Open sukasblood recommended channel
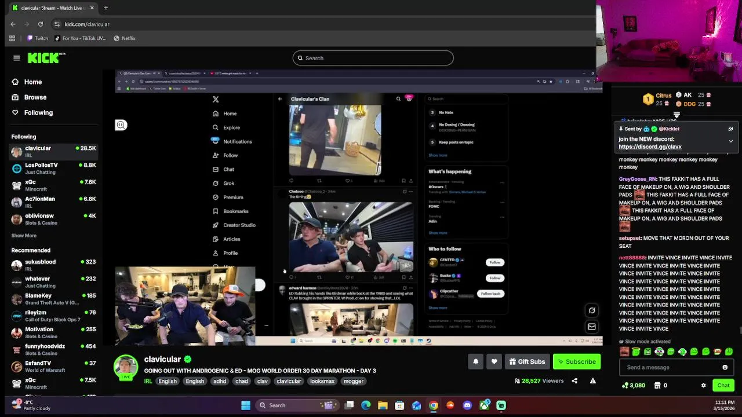 [53, 265]
